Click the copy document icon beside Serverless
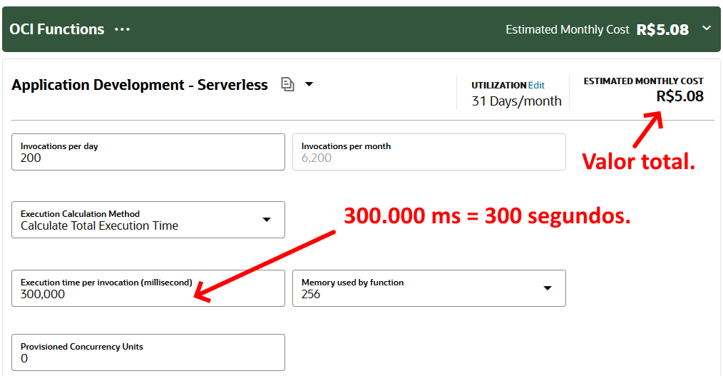Screen dimensions: 723x376 pyautogui.click(x=287, y=84)
